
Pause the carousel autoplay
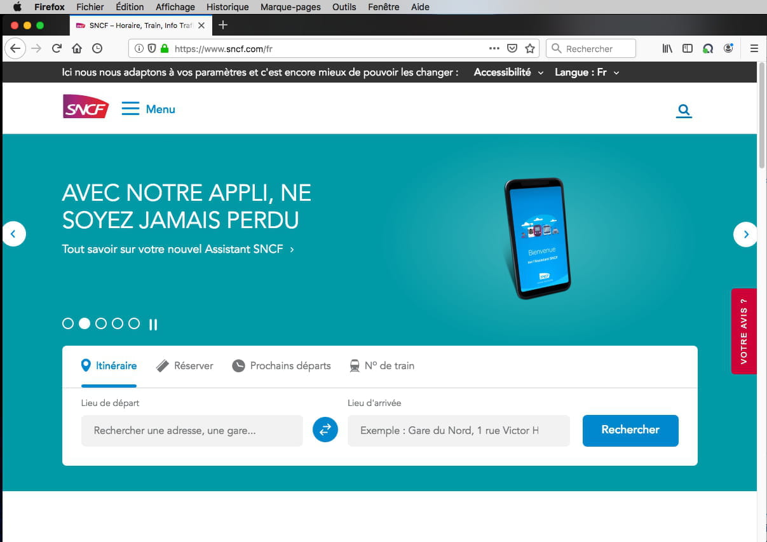click(153, 325)
